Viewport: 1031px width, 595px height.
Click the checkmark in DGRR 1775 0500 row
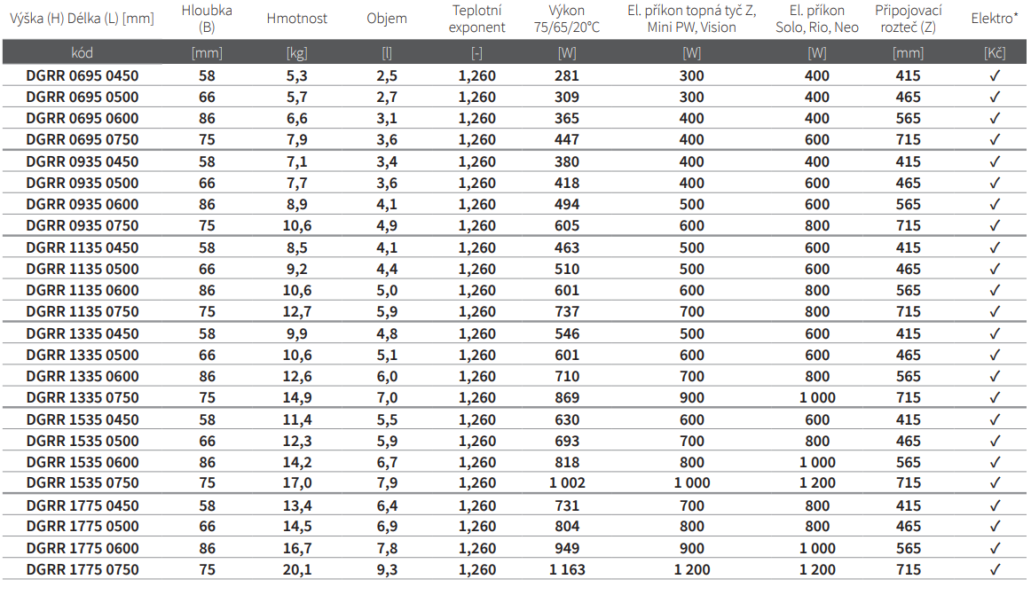click(x=994, y=526)
